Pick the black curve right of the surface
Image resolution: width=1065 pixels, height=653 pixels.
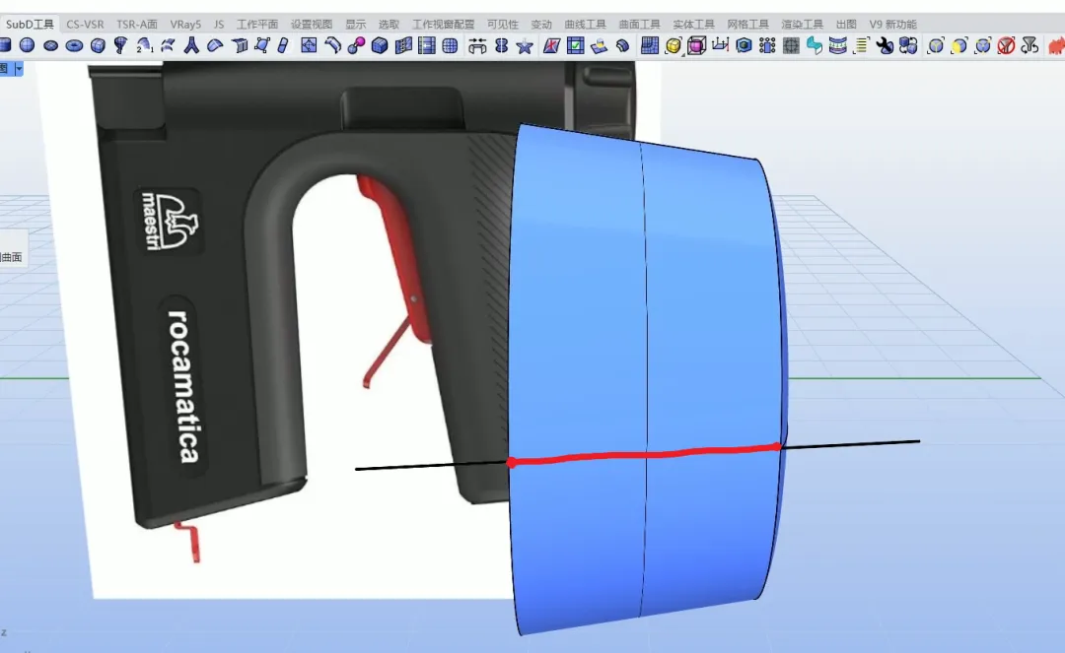[x=852, y=444]
